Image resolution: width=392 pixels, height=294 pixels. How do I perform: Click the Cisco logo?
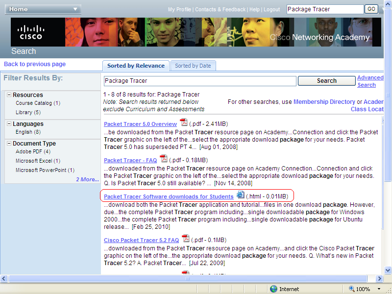(31, 32)
